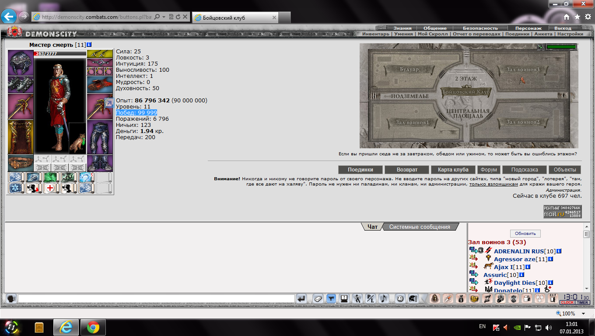This screenshot has width=595, height=336.
Task: Open info icon for Assuric
Action: (521, 275)
